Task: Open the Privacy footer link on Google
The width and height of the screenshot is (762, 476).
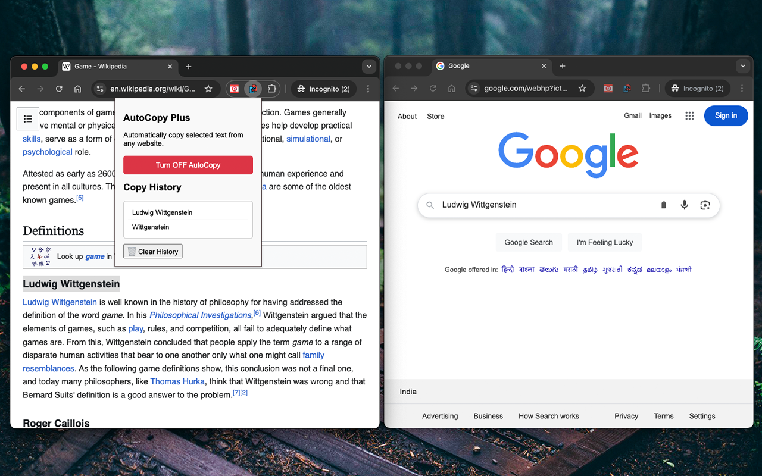Action: pyautogui.click(x=626, y=416)
